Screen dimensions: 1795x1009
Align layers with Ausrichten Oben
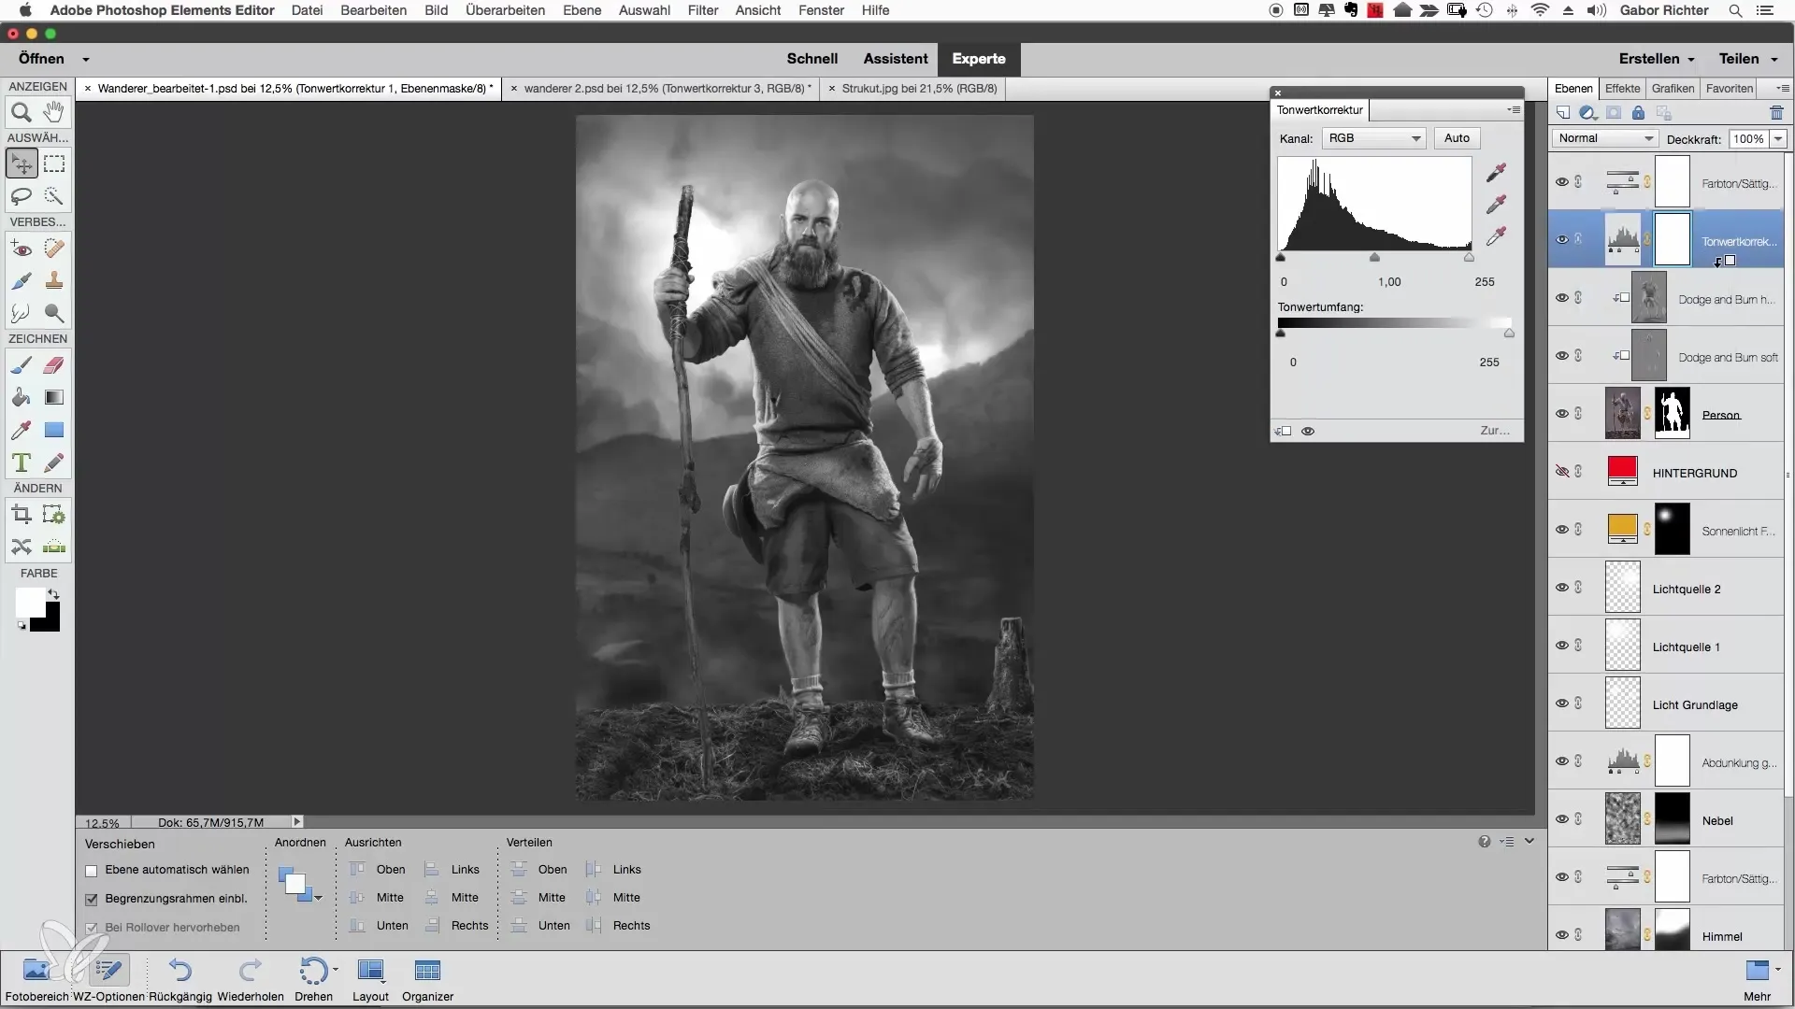click(x=378, y=870)
